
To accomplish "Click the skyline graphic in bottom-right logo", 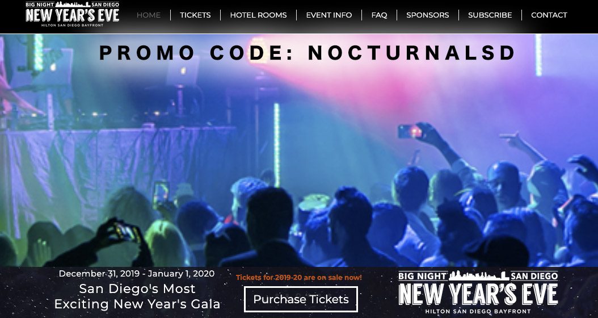I will [479, 275].
